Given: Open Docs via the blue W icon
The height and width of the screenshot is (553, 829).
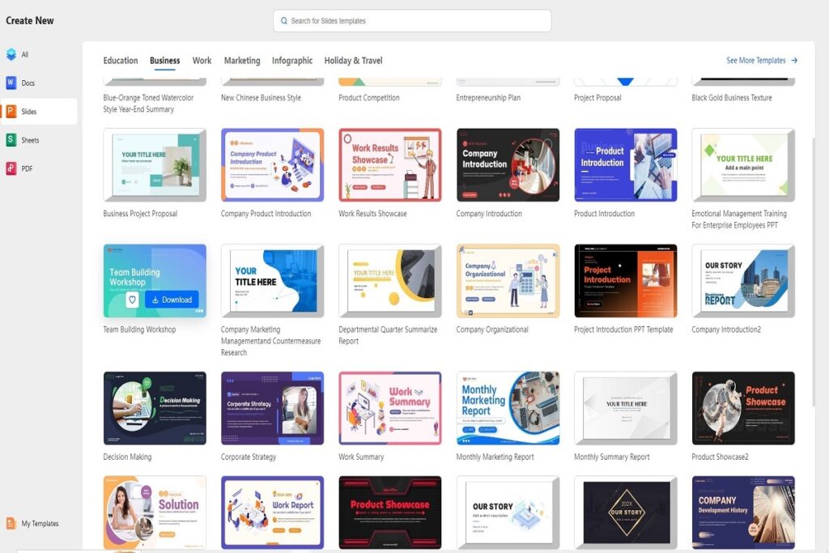Looking at the screenshot, I should [x=11, y=83].
